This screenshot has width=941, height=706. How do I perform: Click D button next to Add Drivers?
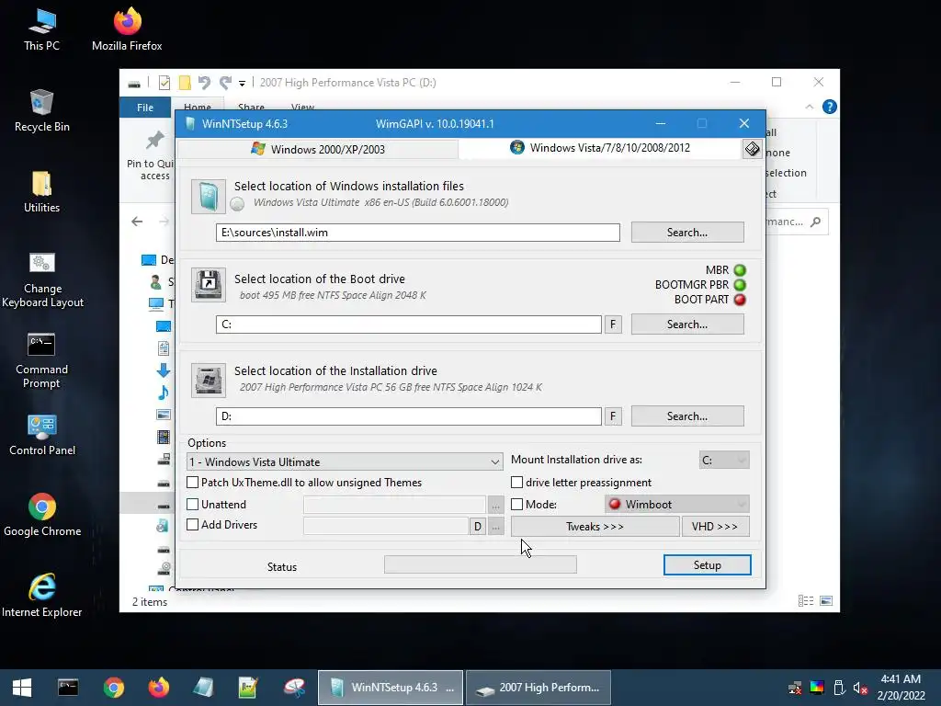point(477,527)
